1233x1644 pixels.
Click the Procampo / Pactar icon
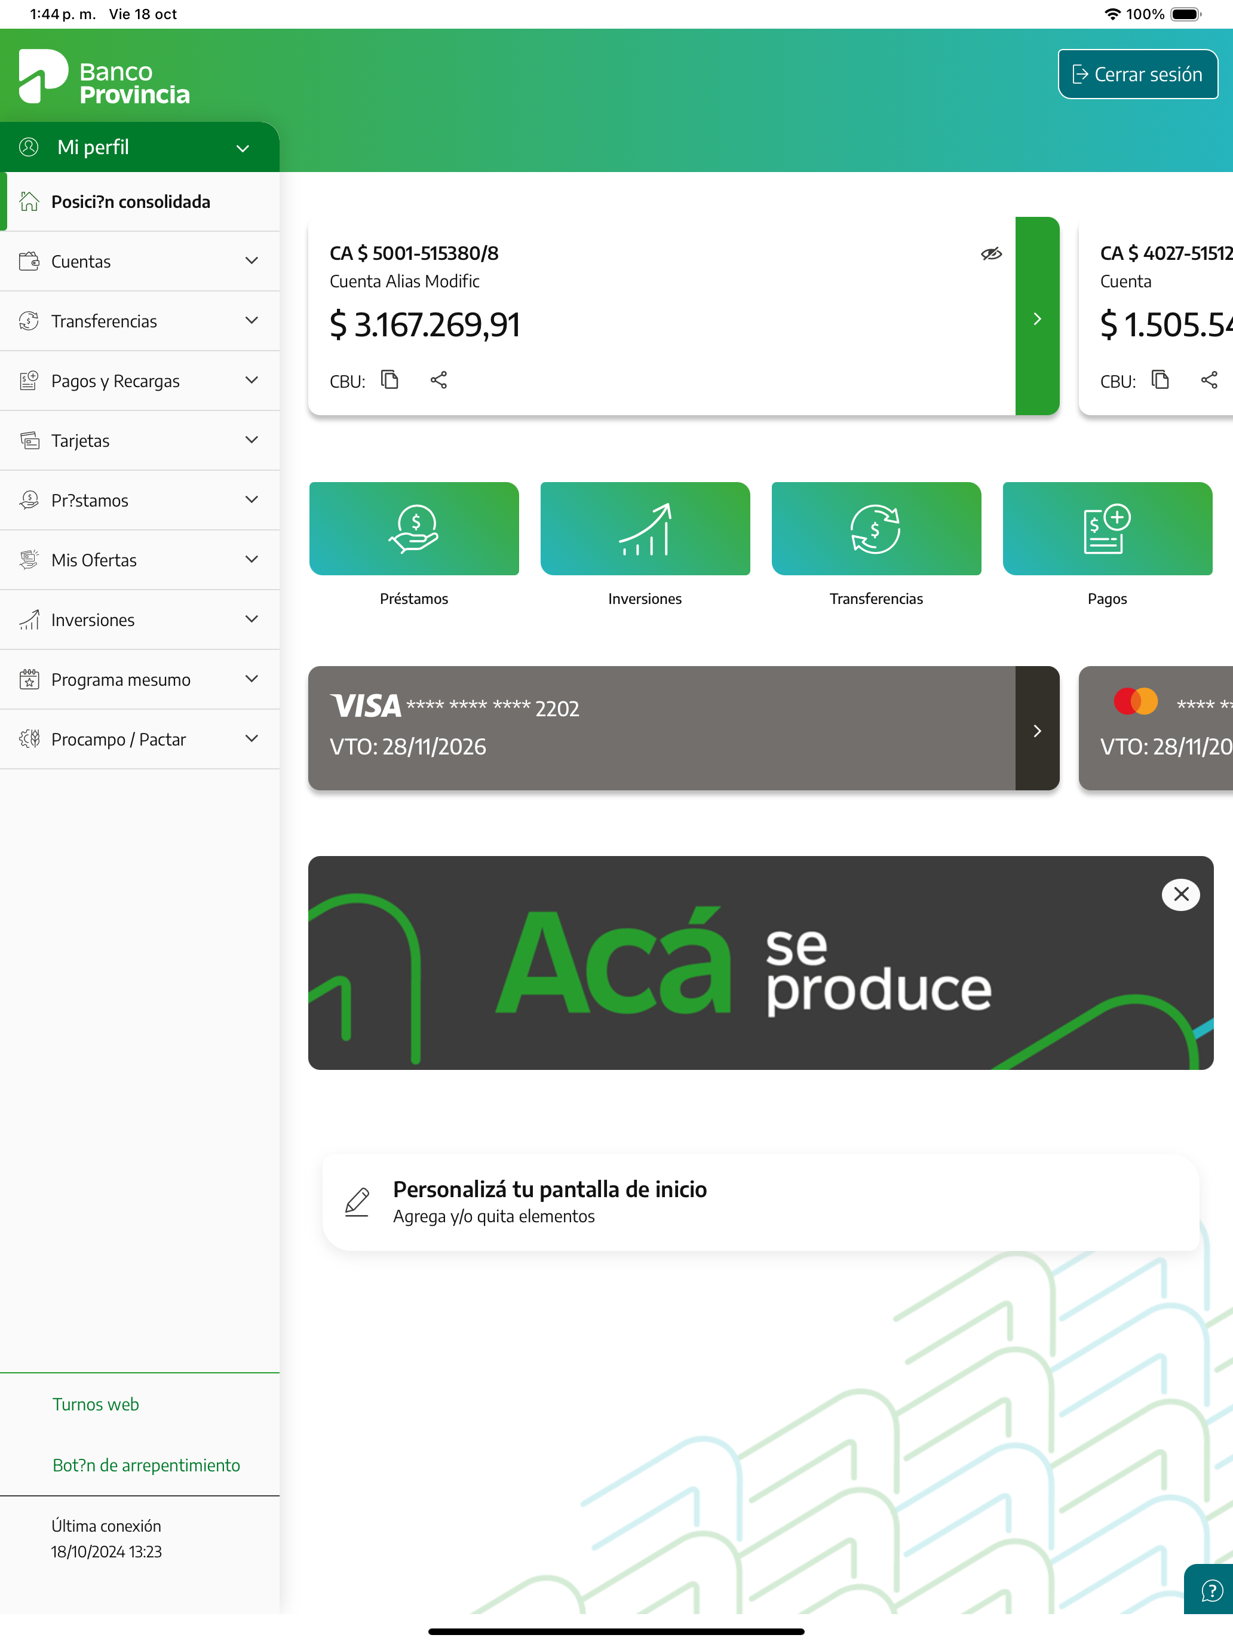point(29,739)
